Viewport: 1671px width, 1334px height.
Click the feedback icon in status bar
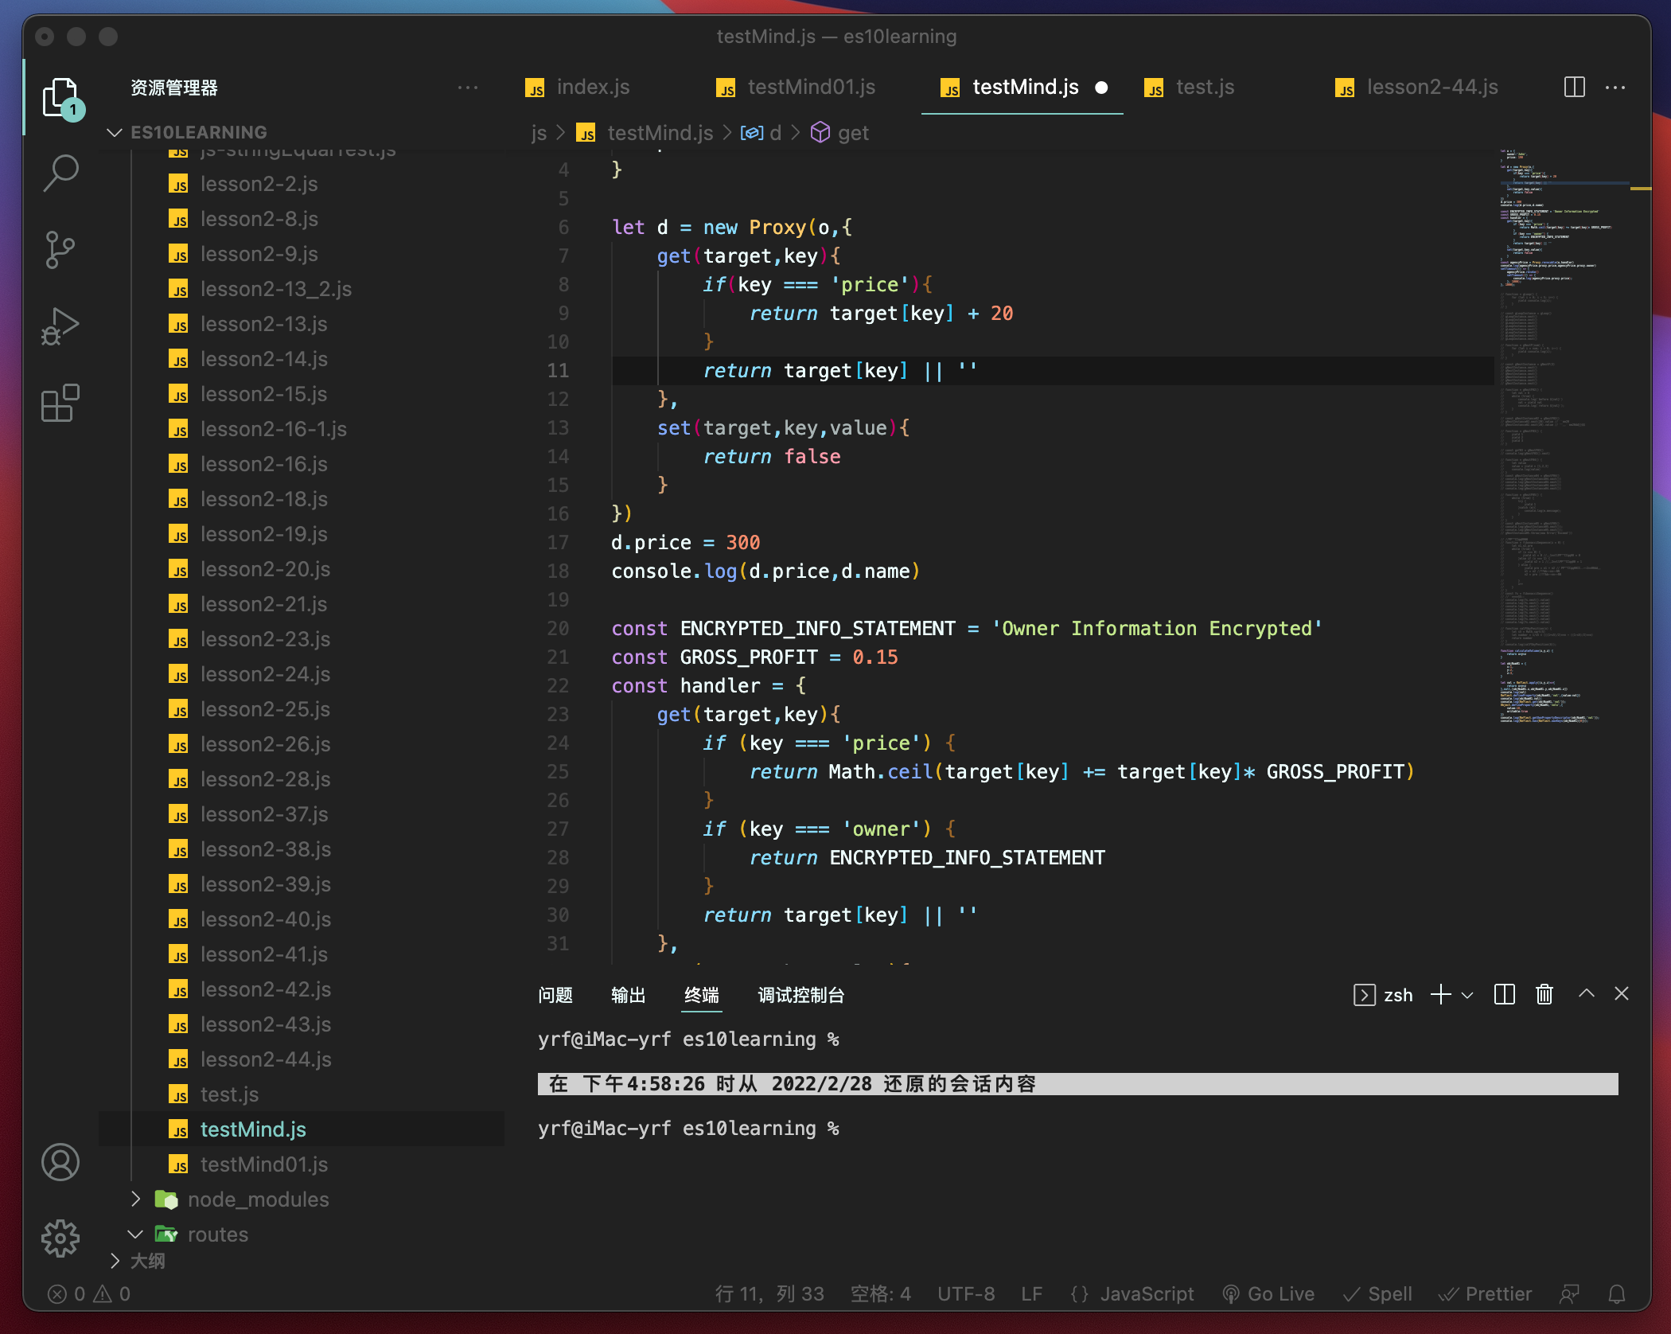coord(1570,1294)
